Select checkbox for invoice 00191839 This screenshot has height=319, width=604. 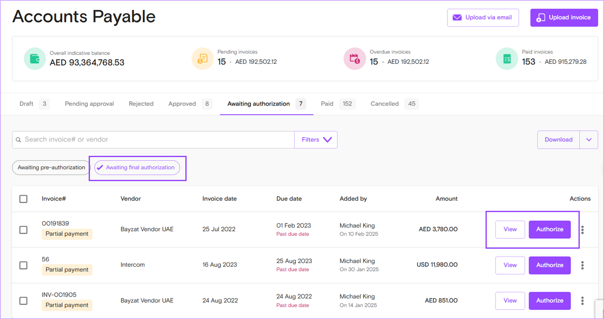coord(23,230)
